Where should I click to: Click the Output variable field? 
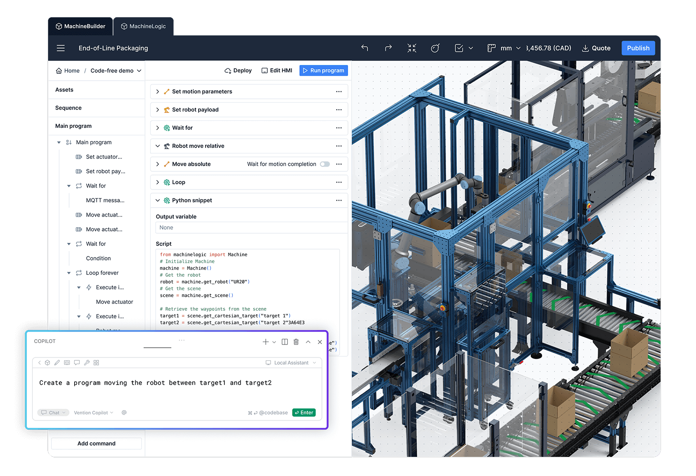[251, 228]
